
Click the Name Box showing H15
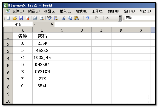(x=18, y=24)
